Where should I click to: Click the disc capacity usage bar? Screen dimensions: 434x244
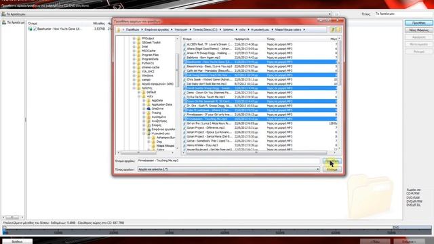click(x=217, y=230)
